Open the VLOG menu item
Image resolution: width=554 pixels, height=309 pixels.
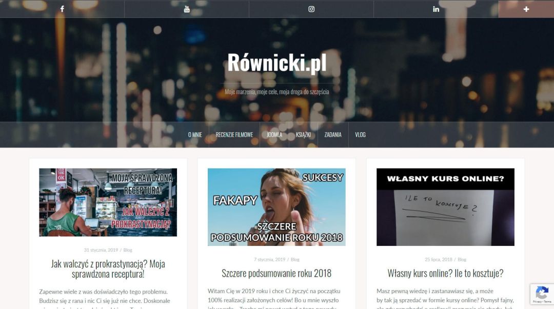[360, 135]
